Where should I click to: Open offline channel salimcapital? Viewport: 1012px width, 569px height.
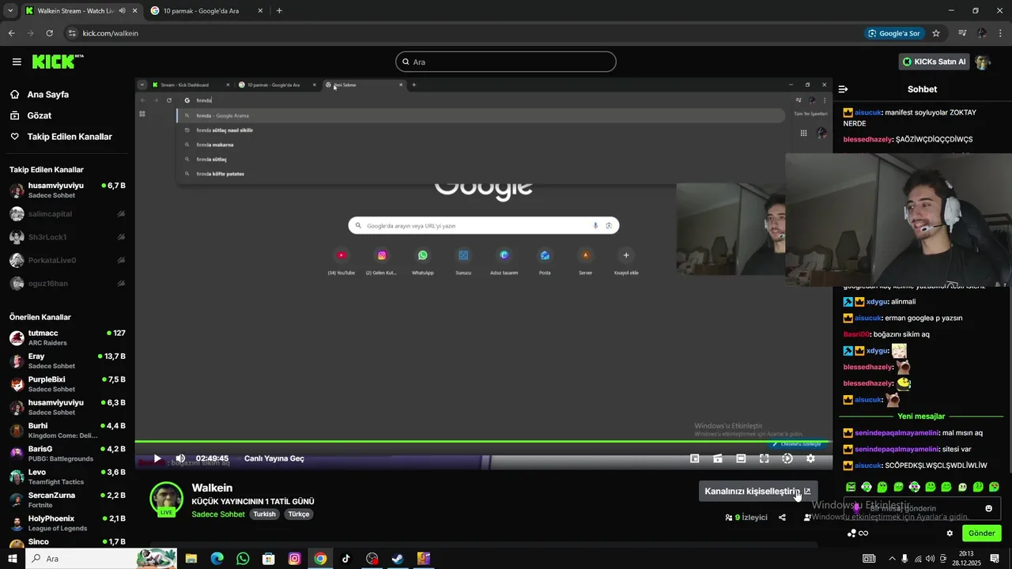pos(67,214)
